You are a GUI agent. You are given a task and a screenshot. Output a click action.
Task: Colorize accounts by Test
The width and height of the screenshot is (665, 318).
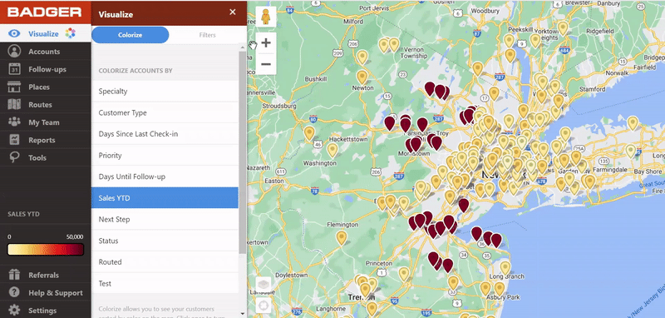(x=165, y=283)
